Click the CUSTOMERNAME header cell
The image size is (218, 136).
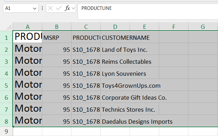coord(115,37)
